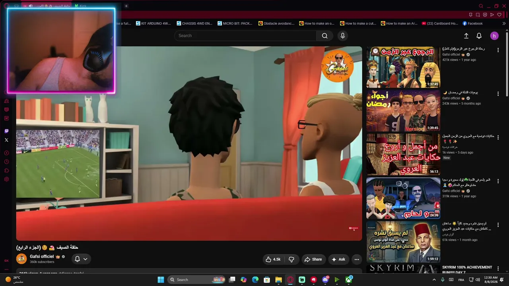
Task: Open options for the 319k views video
Action: 498,181
